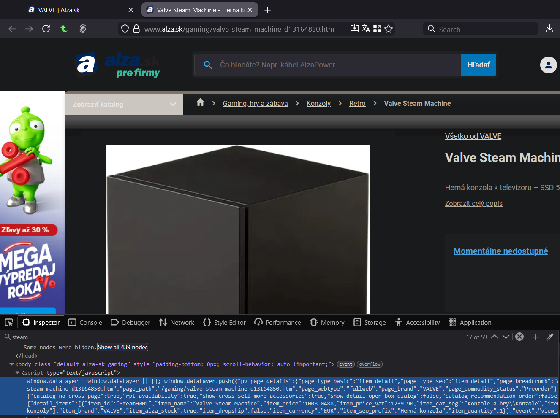Click the Hľadať search button
Screen dimensions: 560x418
click(x=478, y=65)
